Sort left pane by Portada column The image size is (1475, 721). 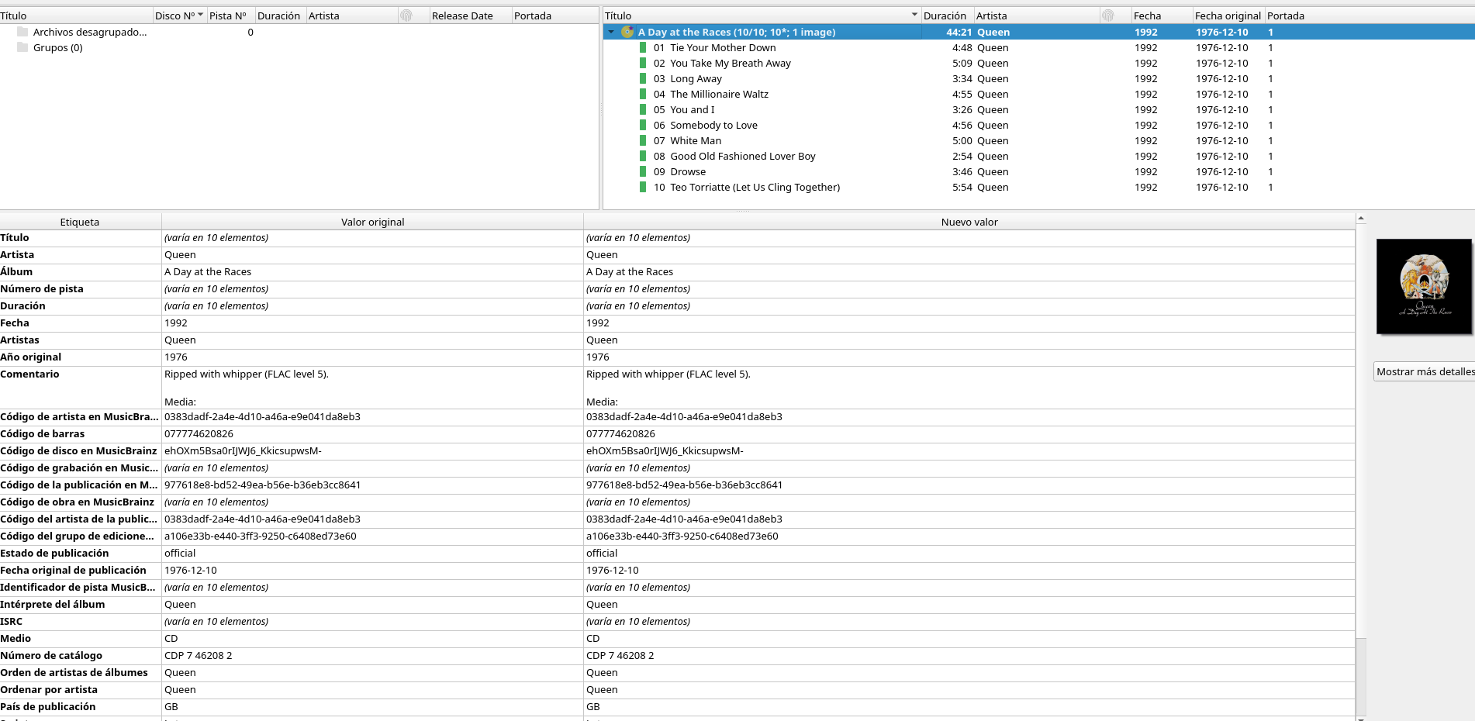[555, 16]
